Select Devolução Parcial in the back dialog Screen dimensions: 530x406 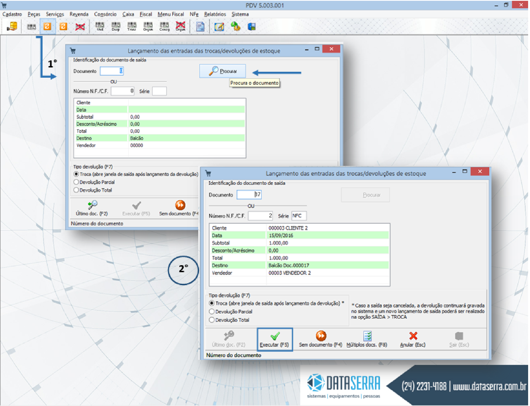(x=76, y=182)
